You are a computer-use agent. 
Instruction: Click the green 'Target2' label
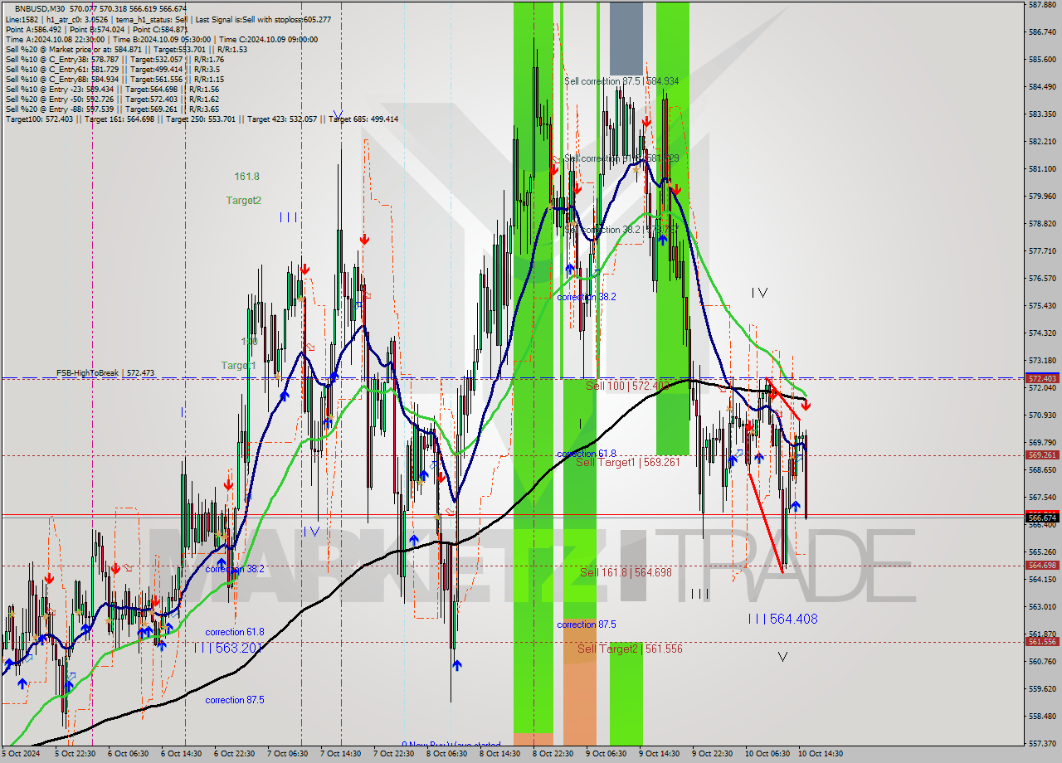pyautogui.click(x=244, y=200)
